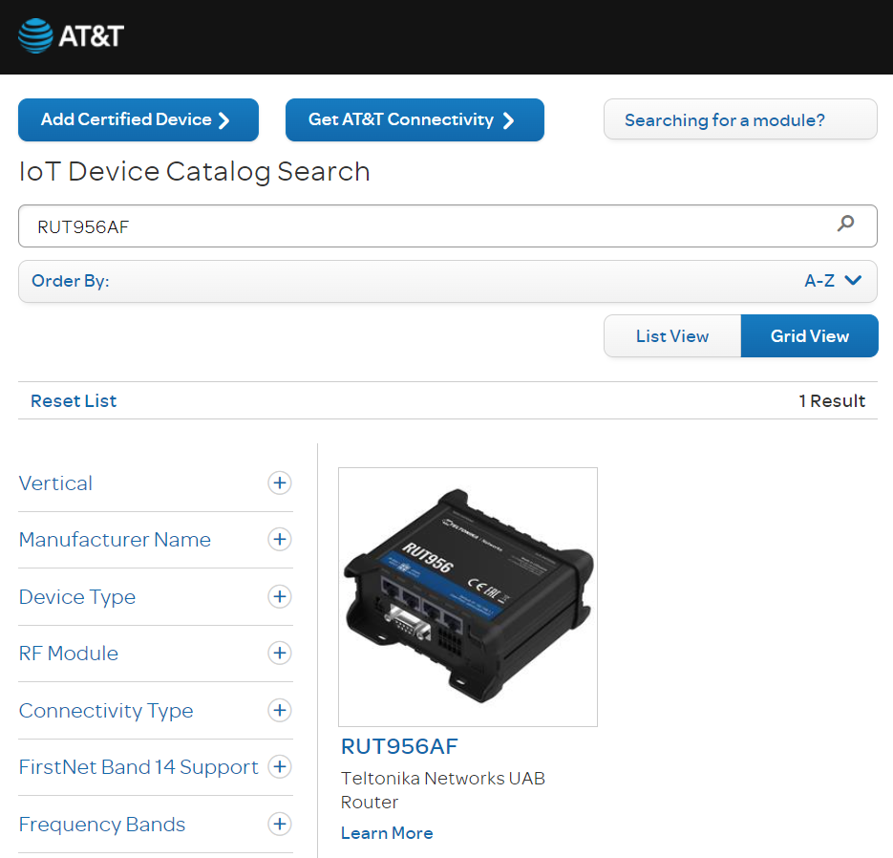Expand Connectivity Type plus icon
This screenshot has height=858, width=893.
click(279, 711)
